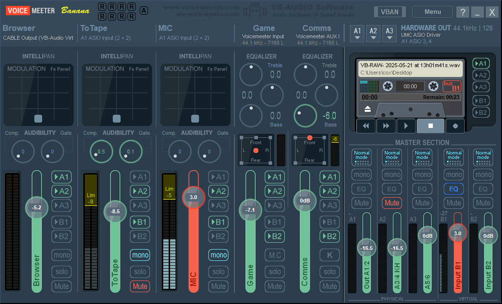Viewport: 502px width, 304px height.
Task: Route the recorder to A2 output
Action: [x=481, y=76]
